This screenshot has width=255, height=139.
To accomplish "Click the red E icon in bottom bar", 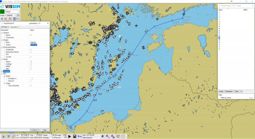I will coord(118,136).
